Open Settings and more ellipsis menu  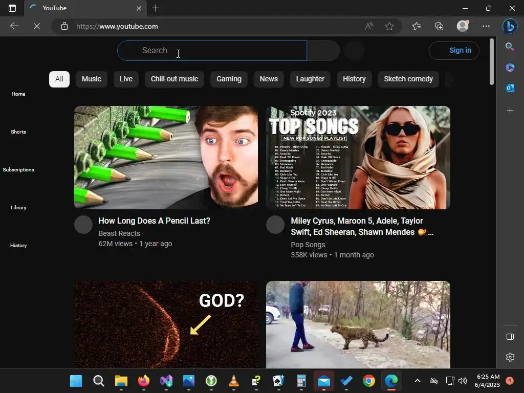(x=486, y=26)
